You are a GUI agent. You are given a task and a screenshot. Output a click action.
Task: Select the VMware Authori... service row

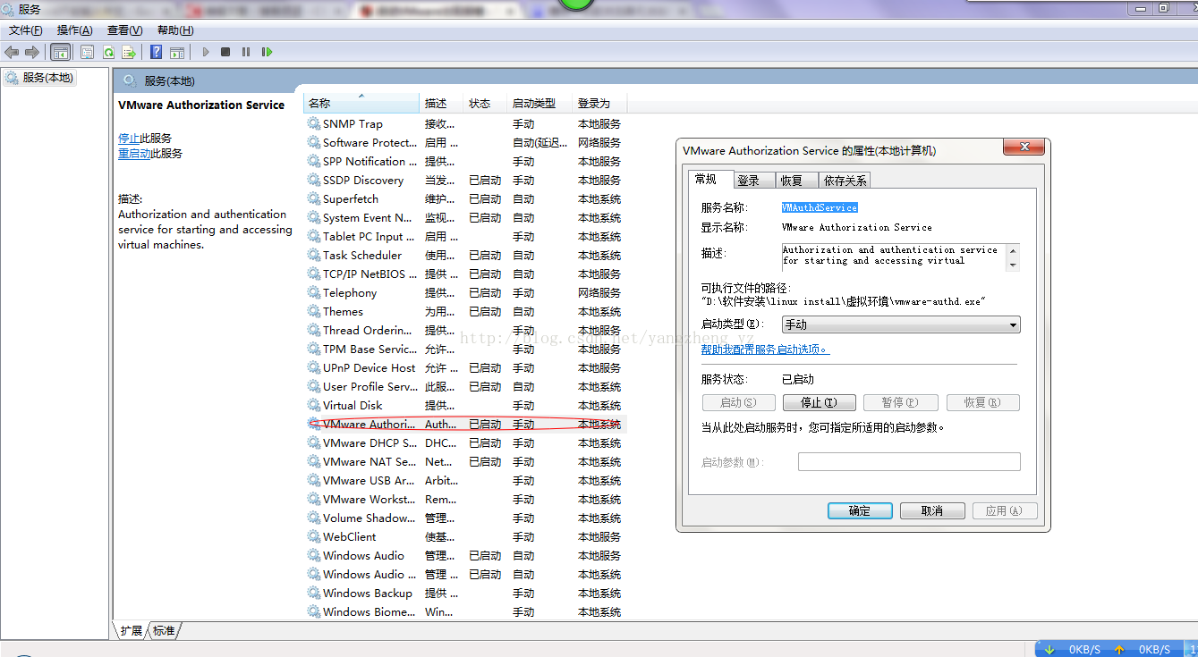pos(465,424)
